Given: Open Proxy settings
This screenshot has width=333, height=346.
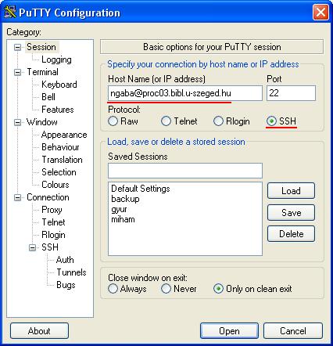Looking at the screenshot, I should point(52,210).
